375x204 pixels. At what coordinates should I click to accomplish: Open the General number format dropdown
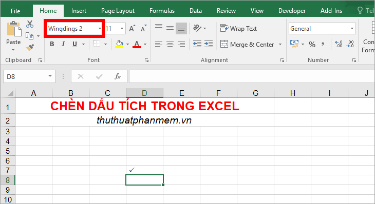point(352,29)
